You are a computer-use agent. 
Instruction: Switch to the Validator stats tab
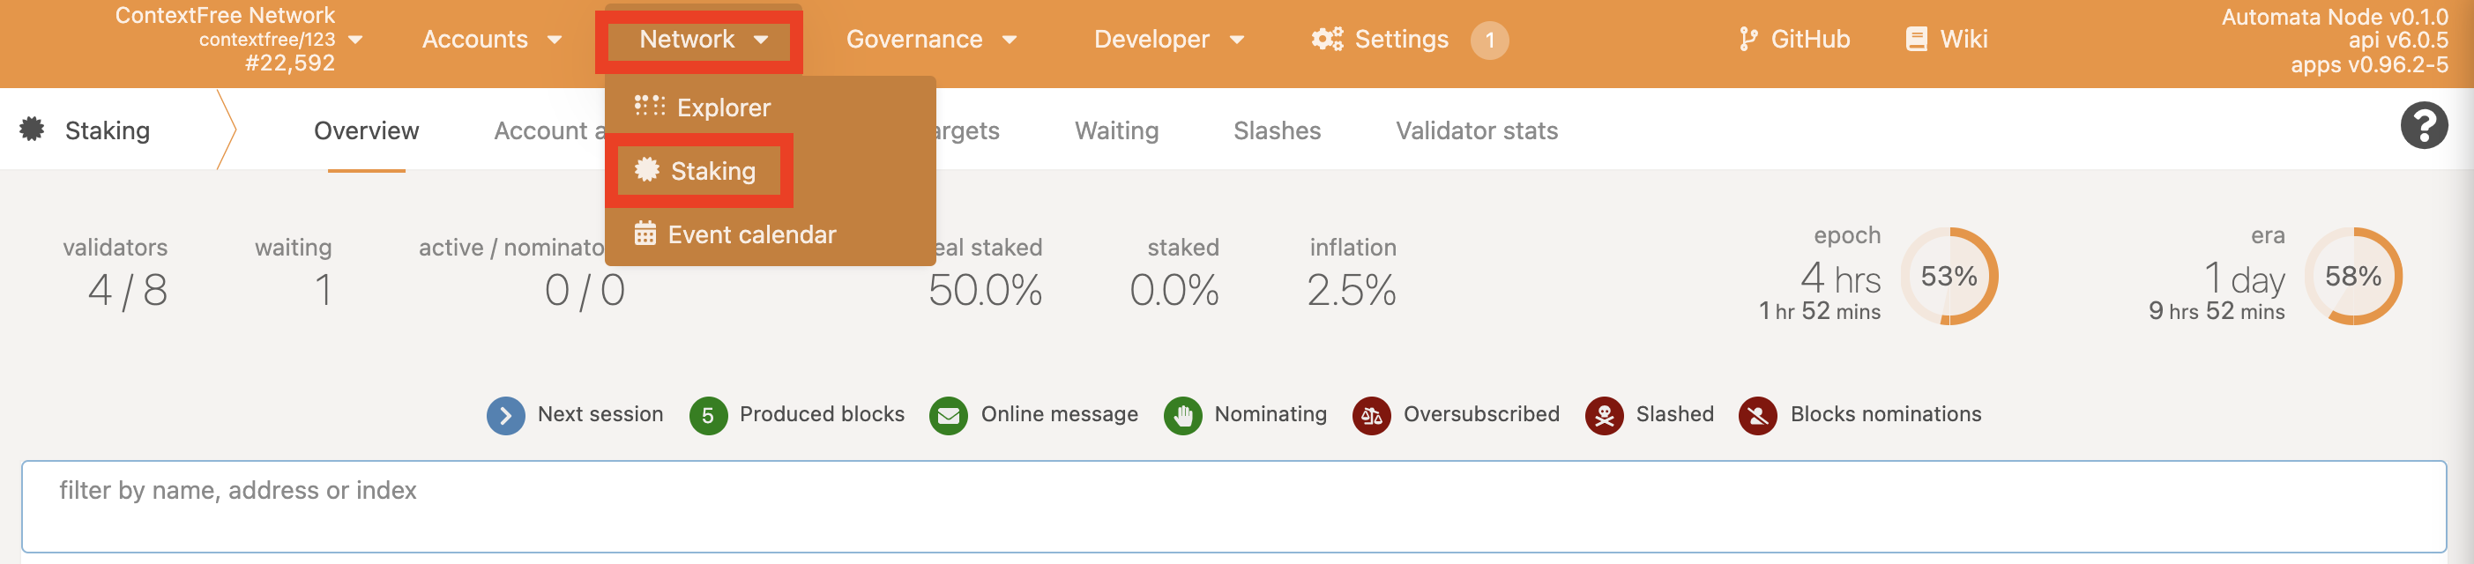point(1476,130)
